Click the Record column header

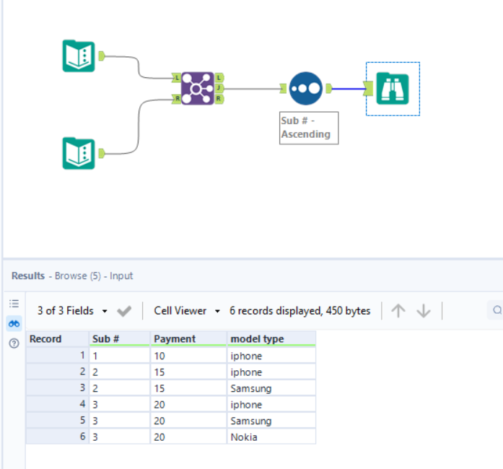57,338
